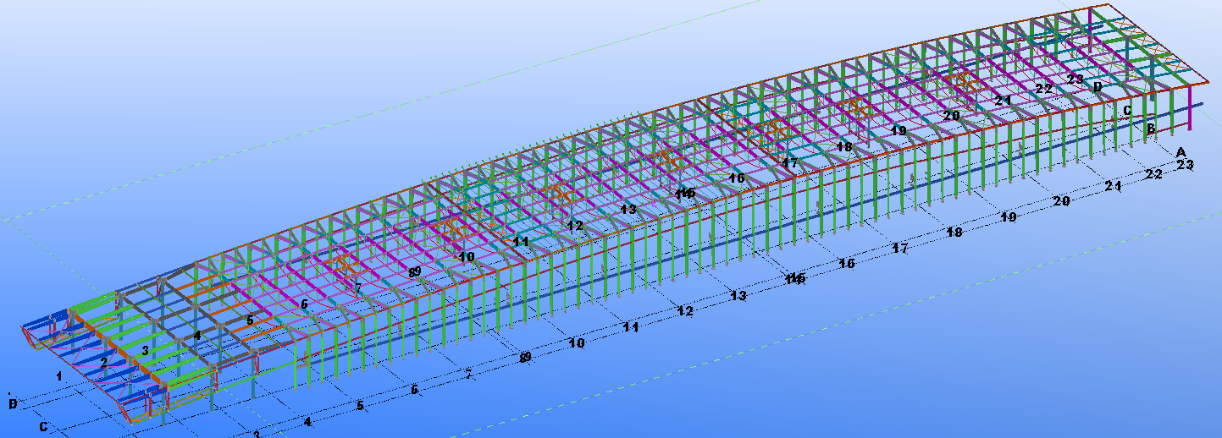Click roof-level grid label 13
This screenshot has width=1222, height=438.
[628, 209]
